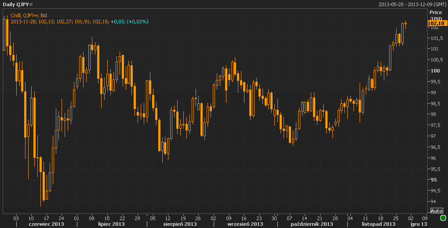
Task: Click the czerwiec 2013 month label
Action: 46,224
